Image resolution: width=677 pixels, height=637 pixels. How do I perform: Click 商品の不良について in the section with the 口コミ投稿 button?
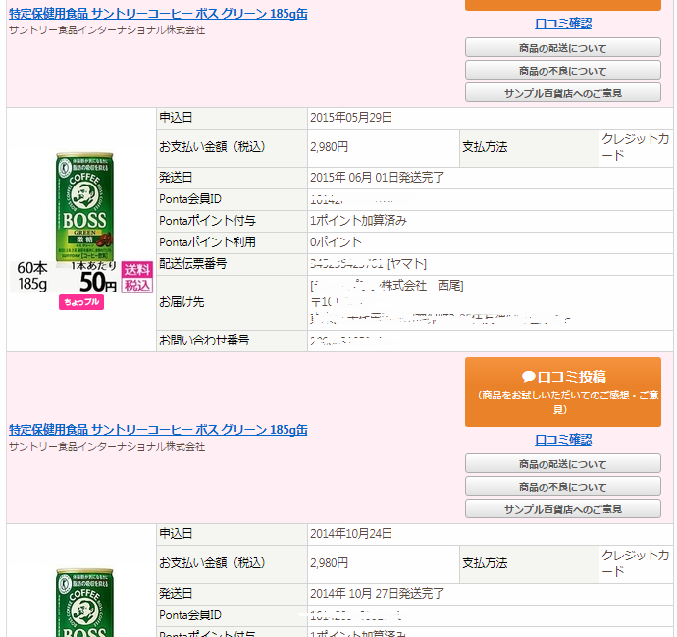[x=563, y=486]
